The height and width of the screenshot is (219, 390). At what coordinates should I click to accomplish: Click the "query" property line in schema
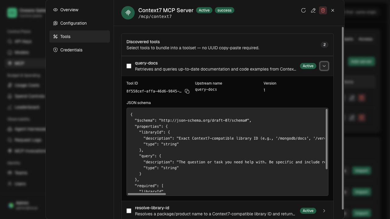click(150, 156)
